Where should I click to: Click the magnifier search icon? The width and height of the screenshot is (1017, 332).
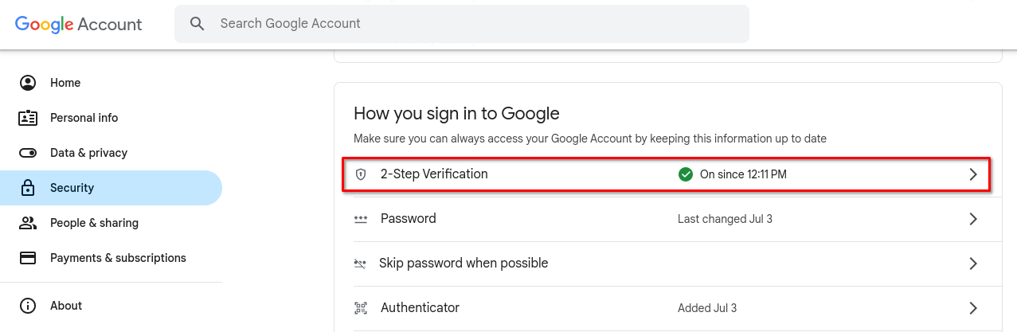(198, 24)
